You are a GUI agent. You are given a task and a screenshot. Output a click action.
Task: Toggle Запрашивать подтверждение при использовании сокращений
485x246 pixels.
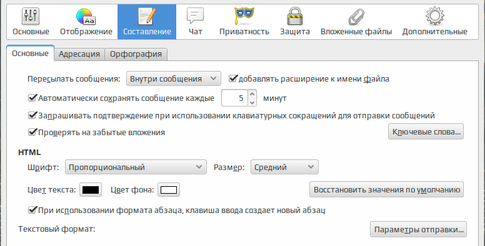tap(32, 115)
